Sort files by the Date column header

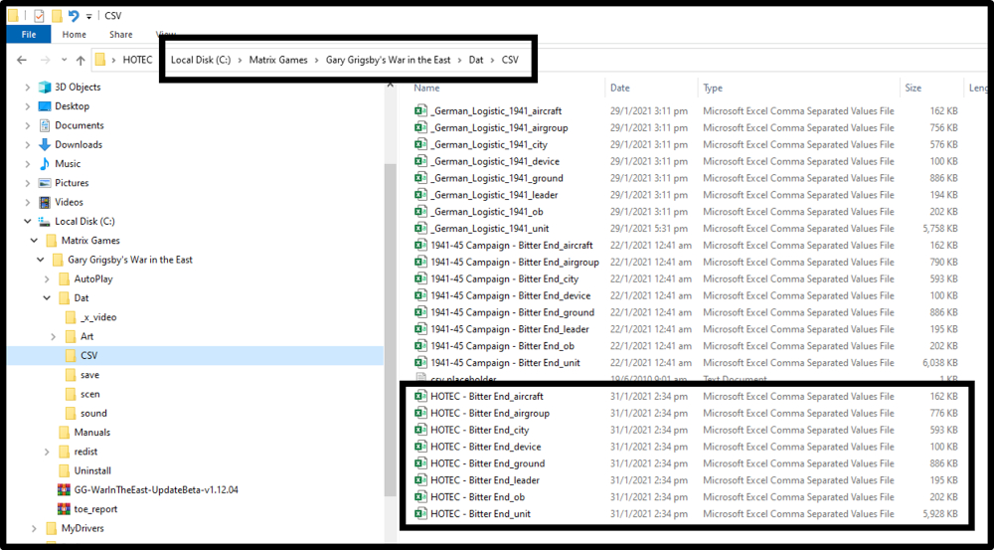tap(620, 89)
